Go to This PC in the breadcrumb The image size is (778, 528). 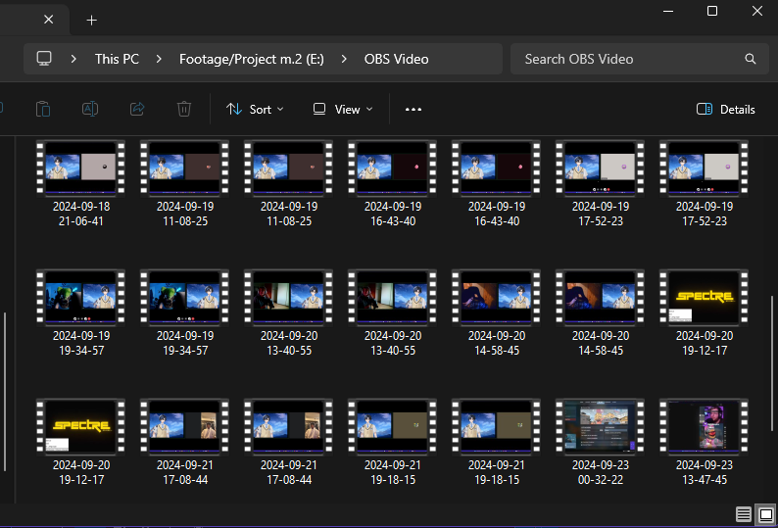click(117, 59)
